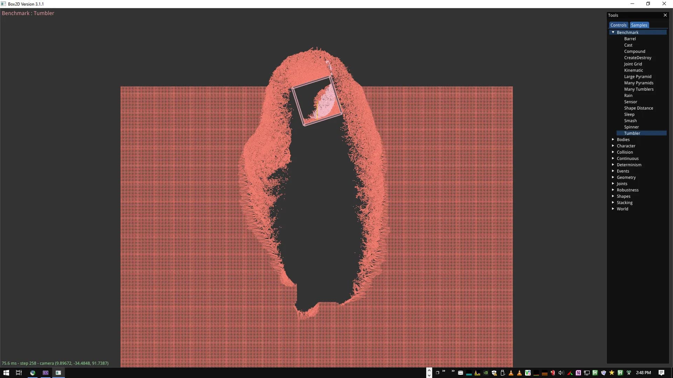Open the Many Tumblers sample

tap(638, 89)
